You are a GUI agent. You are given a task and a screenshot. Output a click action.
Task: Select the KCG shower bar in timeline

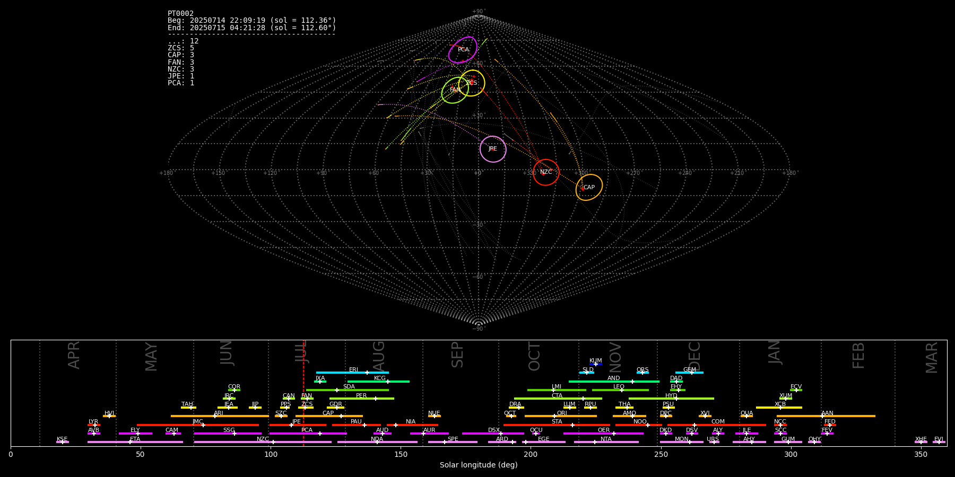(378, 382)
